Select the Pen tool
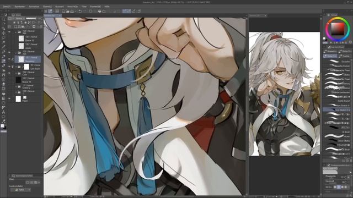This screenshot has width=353, height=198. tap(3, 52)
